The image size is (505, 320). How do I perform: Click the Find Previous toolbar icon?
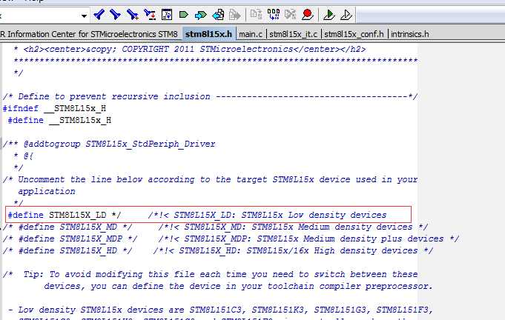(99, 15)
